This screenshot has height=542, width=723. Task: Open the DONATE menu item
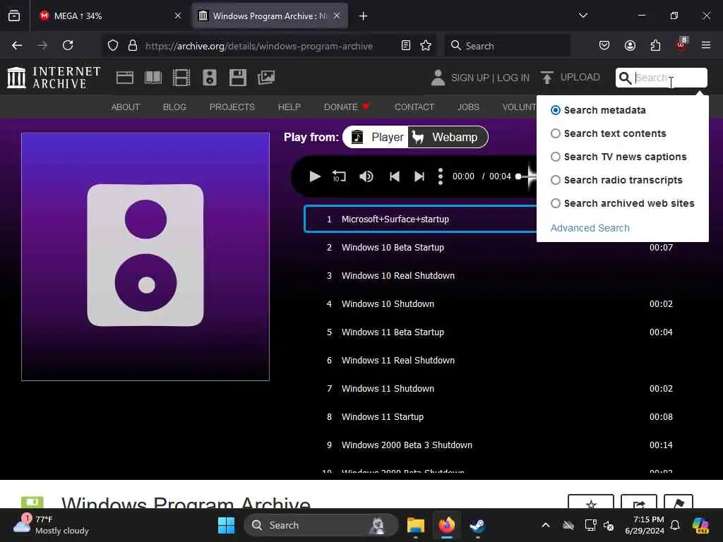[347, 107]
